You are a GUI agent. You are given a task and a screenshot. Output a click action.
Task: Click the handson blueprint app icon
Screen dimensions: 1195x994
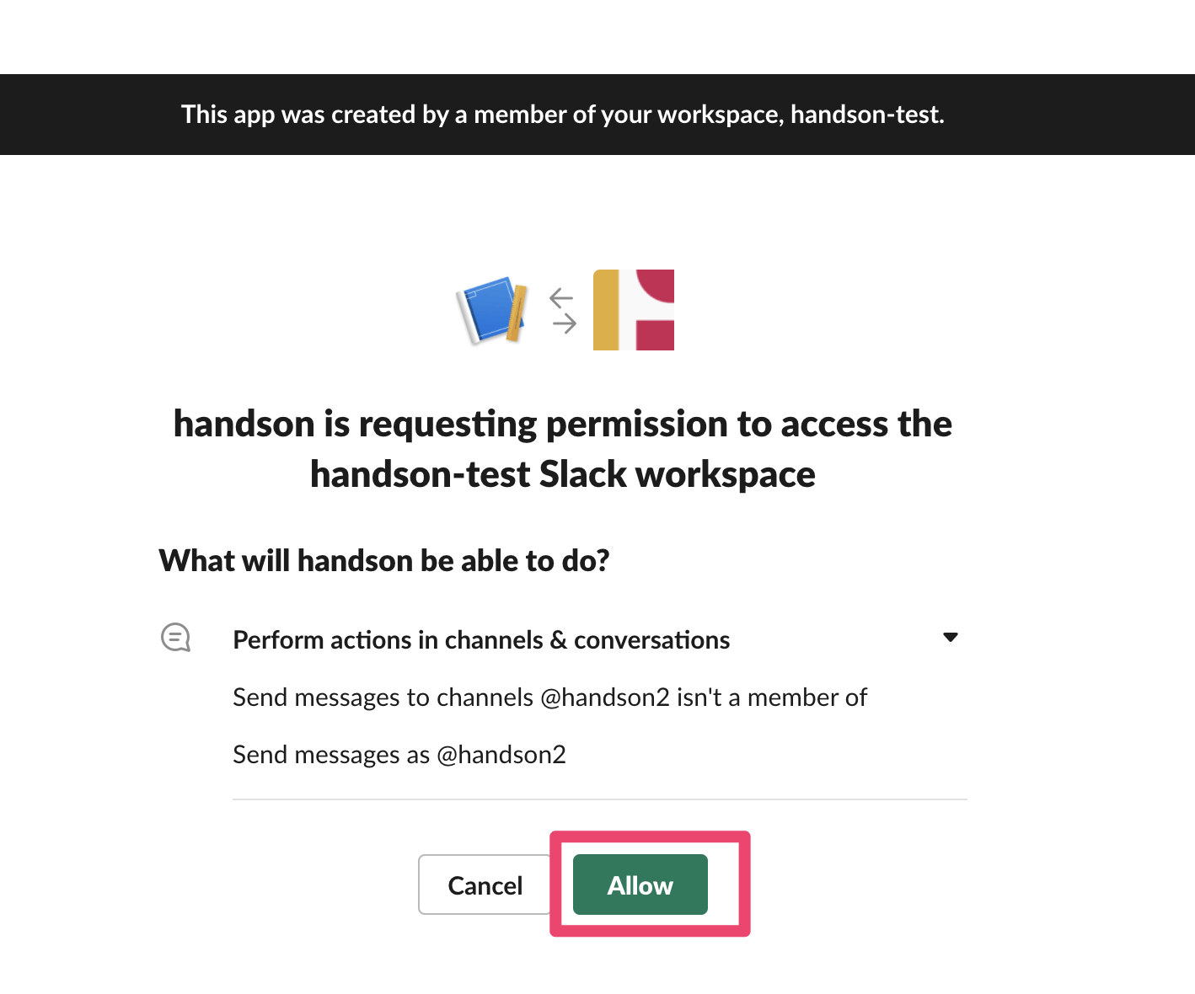tap(491, 309)
